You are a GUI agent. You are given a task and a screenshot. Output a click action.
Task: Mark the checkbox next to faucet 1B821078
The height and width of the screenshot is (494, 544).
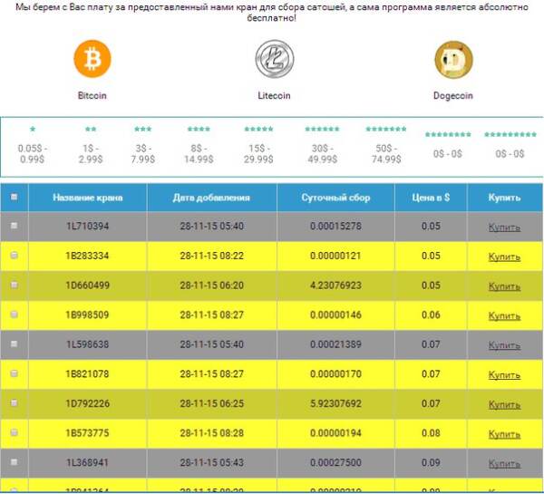pyautogui.click(x=15, y=373)
